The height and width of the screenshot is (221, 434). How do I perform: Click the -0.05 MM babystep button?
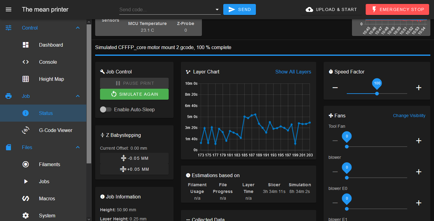point(134,158)
